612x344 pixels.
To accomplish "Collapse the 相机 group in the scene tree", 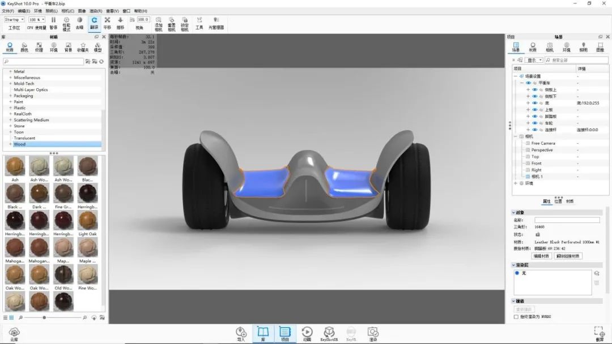I will pyautogui.click(x=515, y=136).
